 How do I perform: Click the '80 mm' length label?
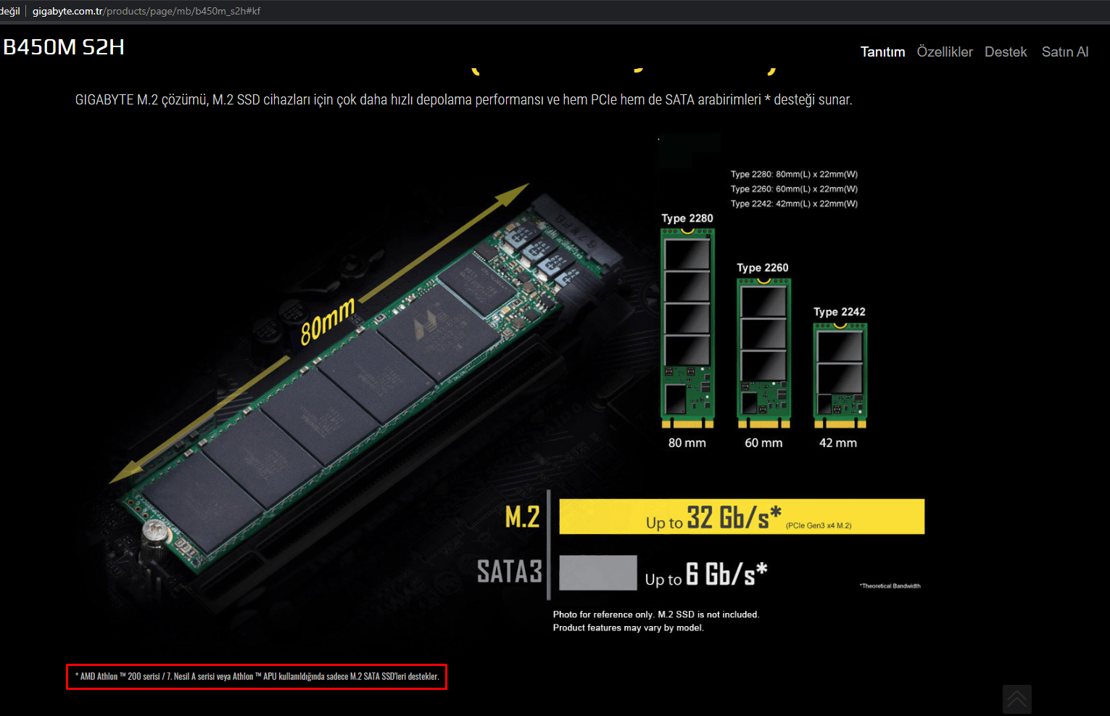coord(687,443)
